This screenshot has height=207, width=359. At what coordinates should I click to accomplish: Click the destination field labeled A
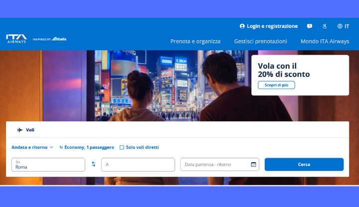point(138,165)
